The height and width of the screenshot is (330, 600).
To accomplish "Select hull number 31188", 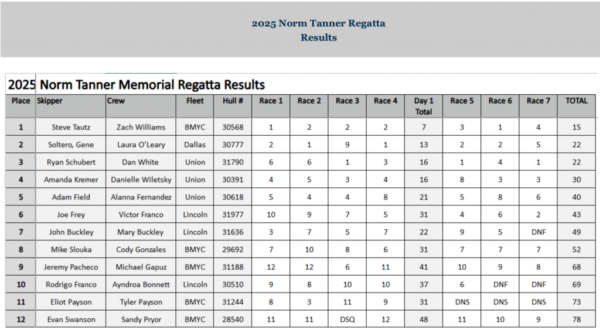I will click(233, 267).
